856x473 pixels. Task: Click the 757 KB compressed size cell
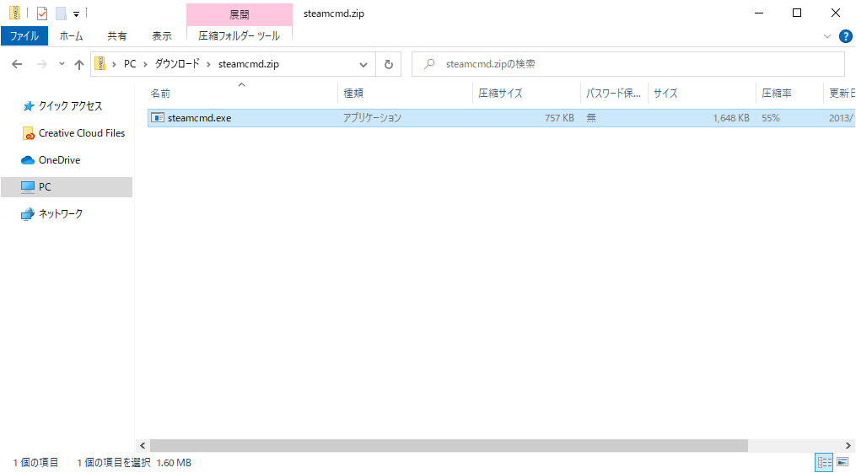point(559,118)
